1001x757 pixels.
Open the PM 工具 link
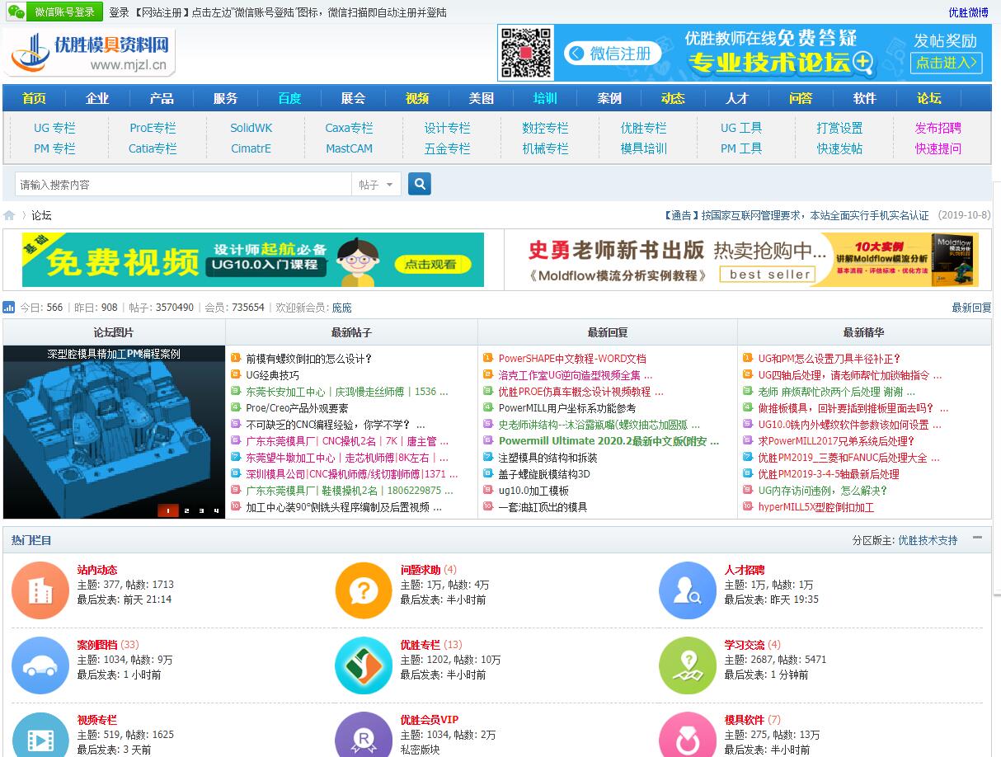click(x=741, y=148)
